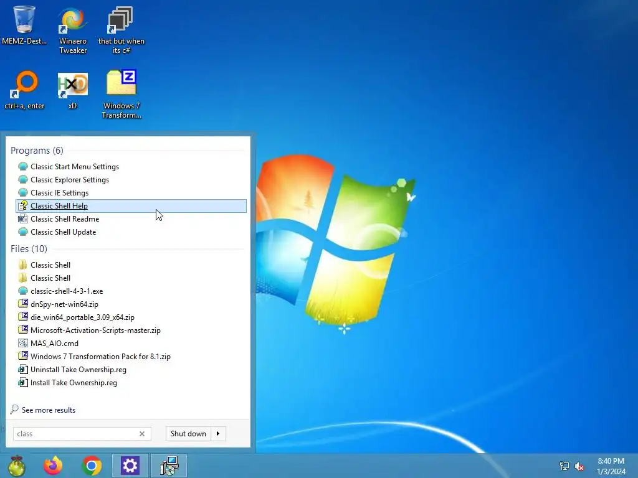Clear the search box with the X button
Screen dimensions: 638x478
(142, 434)
